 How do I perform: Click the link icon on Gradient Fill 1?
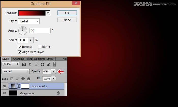(x=19, y=86)
